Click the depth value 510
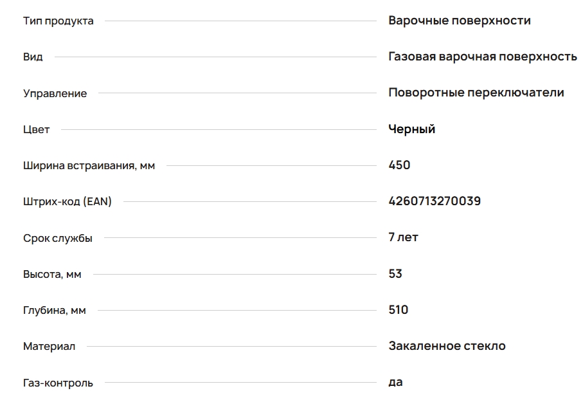 click(x=399, y=310)
